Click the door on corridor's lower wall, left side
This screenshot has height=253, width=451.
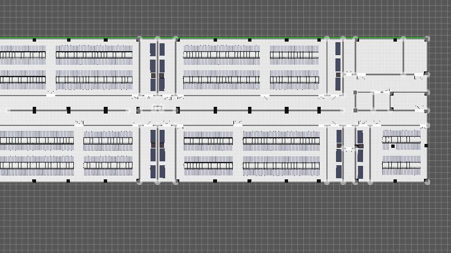[x=79, y=123]
